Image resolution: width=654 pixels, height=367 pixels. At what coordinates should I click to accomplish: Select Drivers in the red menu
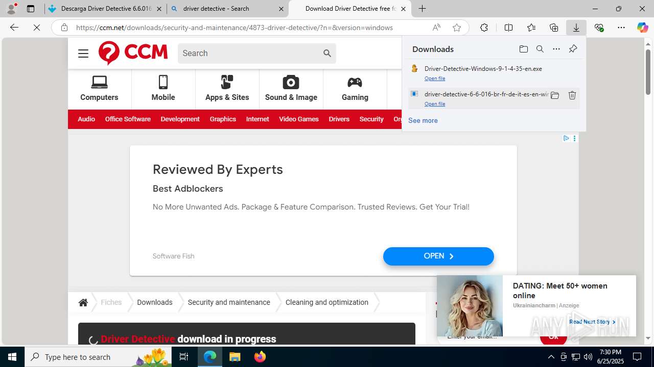tap(339, 119)
